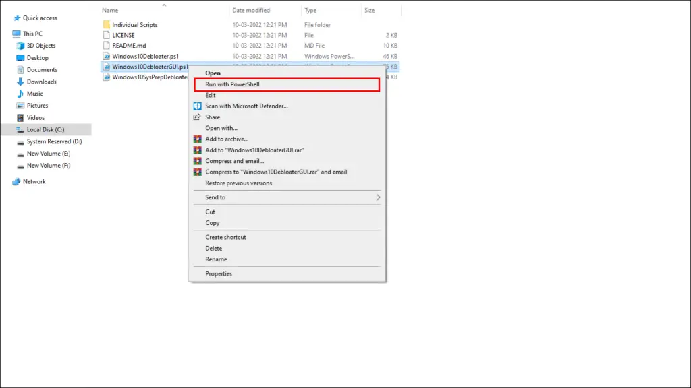Click the Quick access star icon
This screenshot has width=691, height=388.
coord(17,18)
